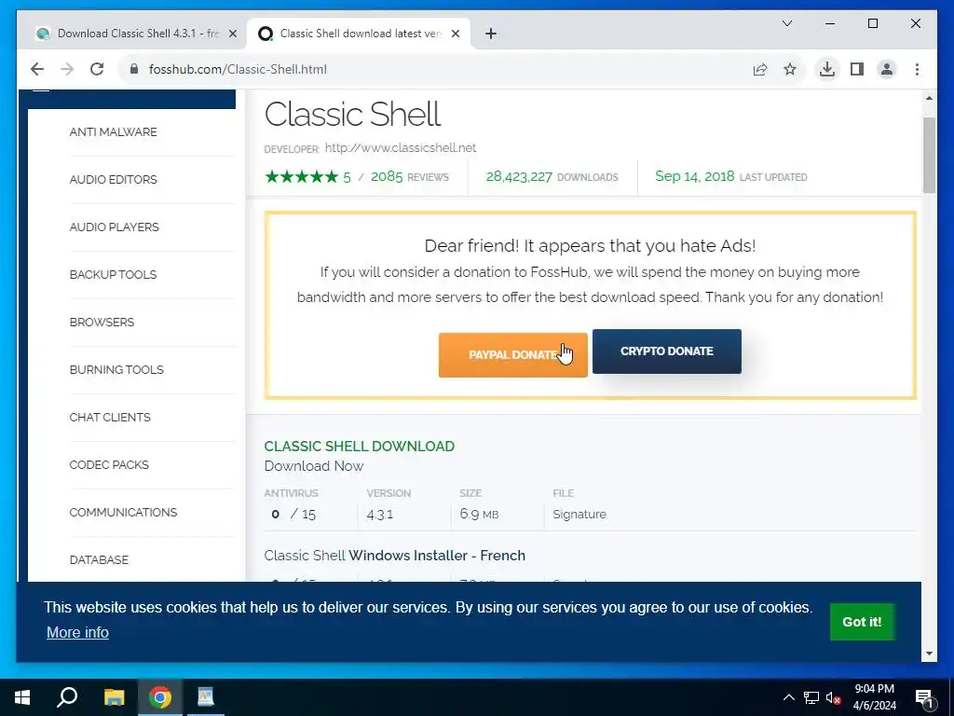
Task: Open the Signature file link
Action: (x=579, y=514)
